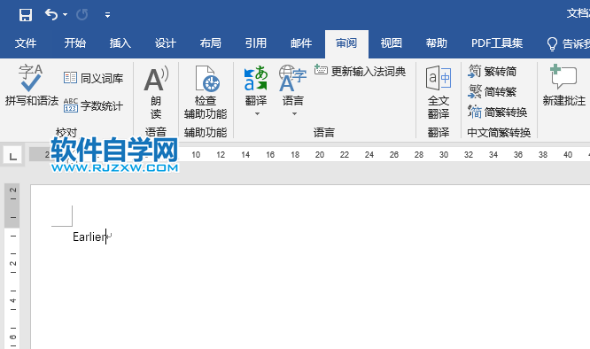Open the 文件 tab
This screenshot has height=349, width=590.
point(26,43)
